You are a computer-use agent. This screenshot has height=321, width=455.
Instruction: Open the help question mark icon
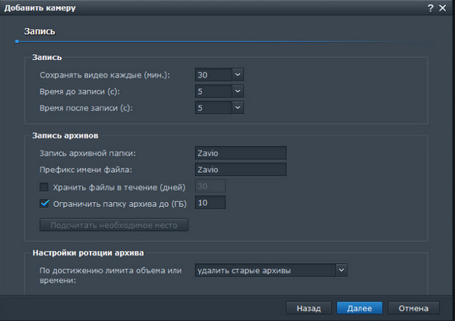[431, 8]
